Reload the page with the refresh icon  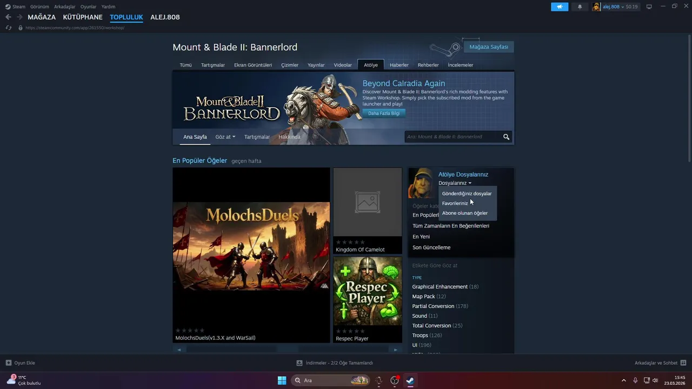coord(8,28)
